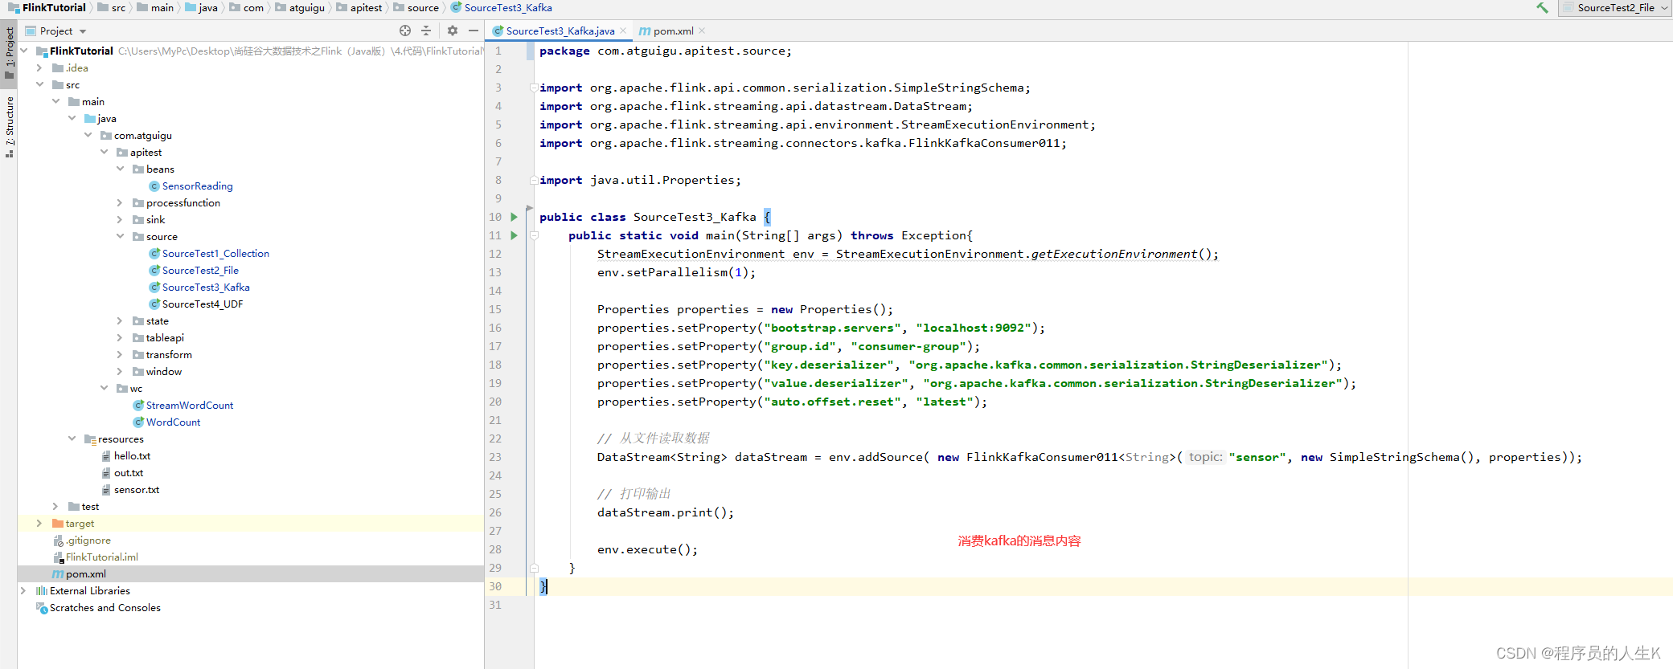1673x669 pixels.
Task: Click atguigu in the breadcrumb bar
Action: coord(307,8)
